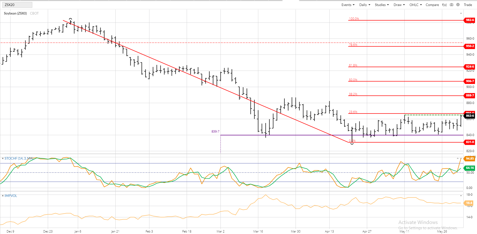
Task: Move the STOCHF panel up with its arrow
Action: [458, 158]
